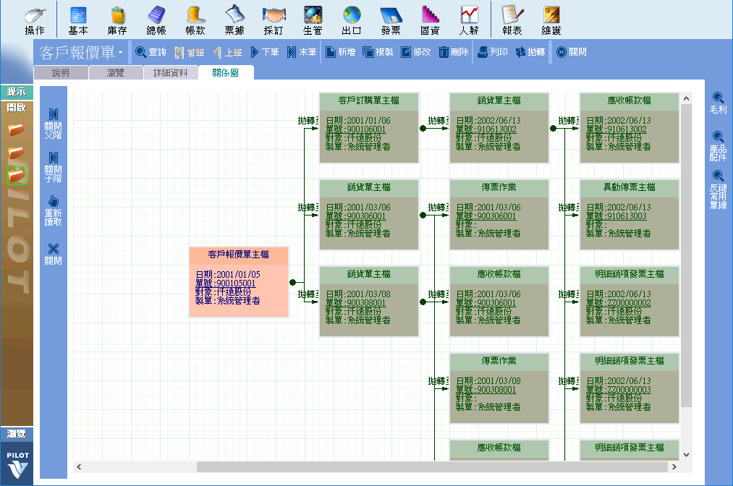Click the 列印 print icon
The image size is (733, 486).
pyautogui.click(x=492, y=52)
